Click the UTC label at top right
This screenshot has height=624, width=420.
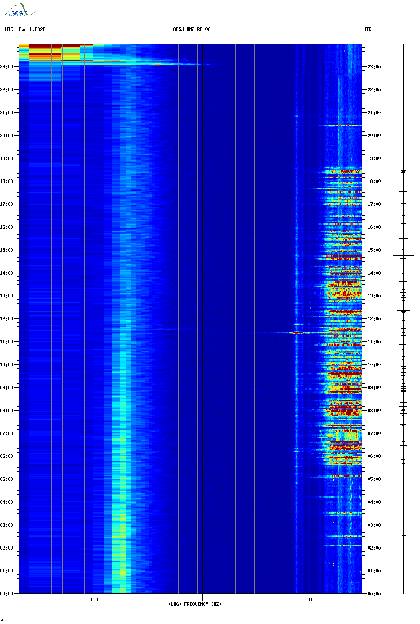pyautogui.click(x=367, y=29)
